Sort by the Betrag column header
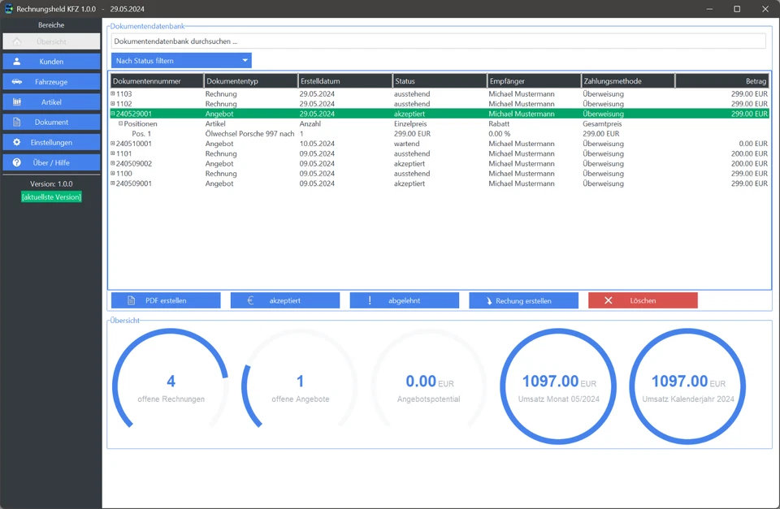This screenshot has width=780, height=509. [722, 81]
